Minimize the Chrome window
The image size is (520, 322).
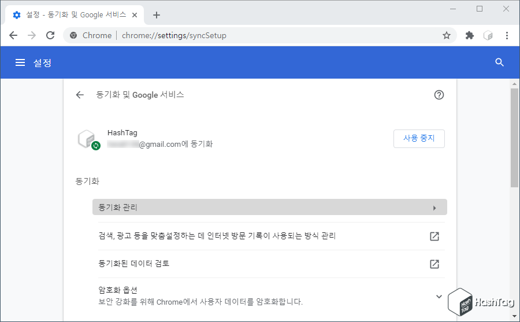[453, 9]
